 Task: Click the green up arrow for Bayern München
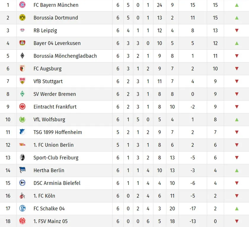[237, 5]
